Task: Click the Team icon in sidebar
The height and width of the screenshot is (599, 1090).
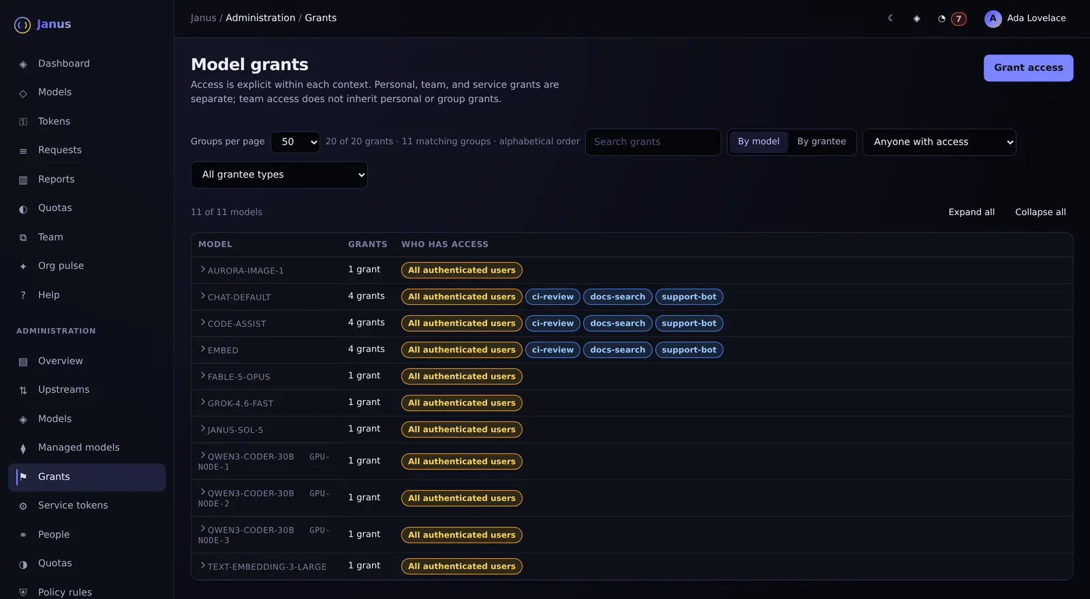Action: [23, 238]
